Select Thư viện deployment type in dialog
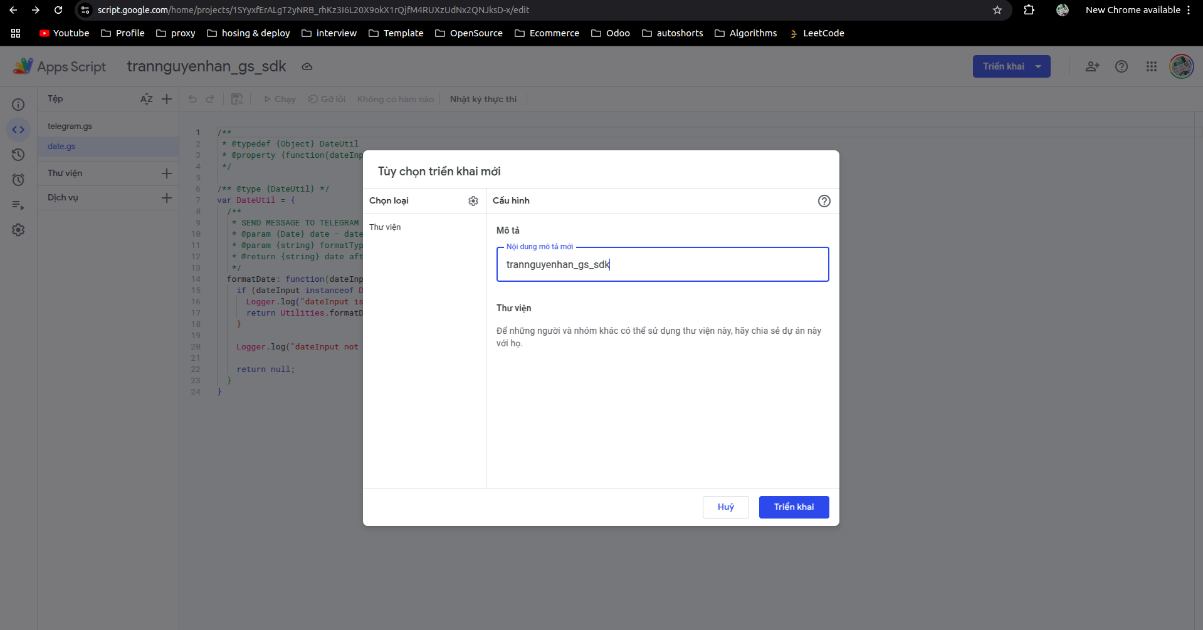Screen dimensions: 1203x630 click(x=385, y=227)
